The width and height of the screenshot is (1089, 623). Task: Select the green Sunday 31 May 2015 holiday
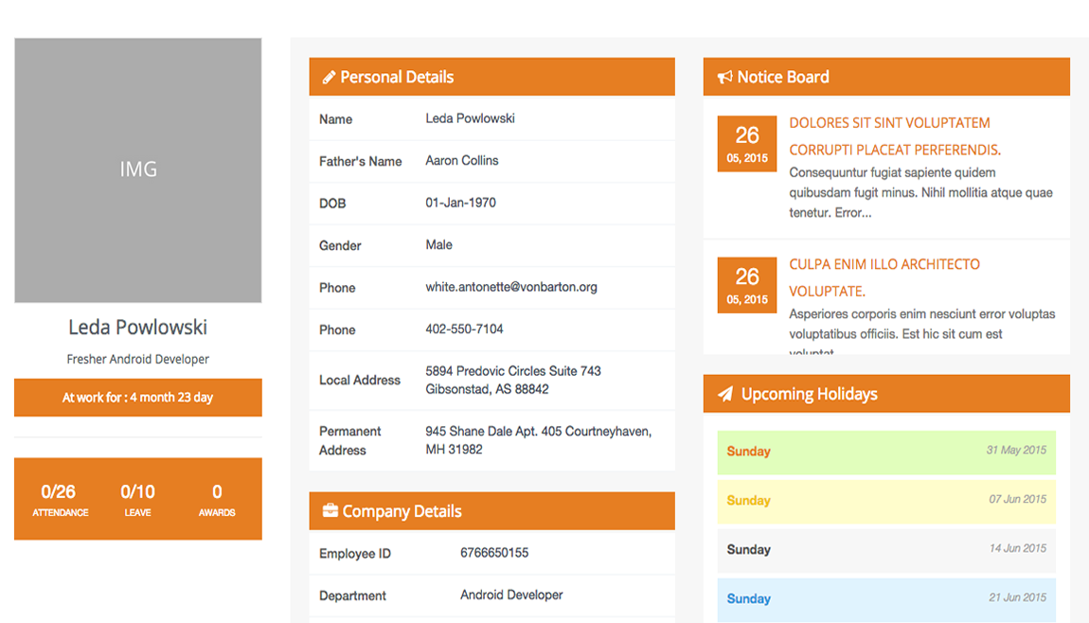pyautogui.click(x=885, y=452)
